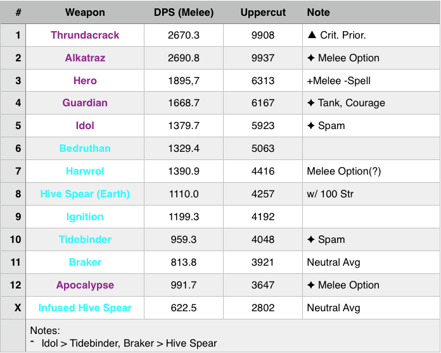Select the Hive Spear (Earth) cell
This screenshot has height=353, width=441.
[85, 194]
